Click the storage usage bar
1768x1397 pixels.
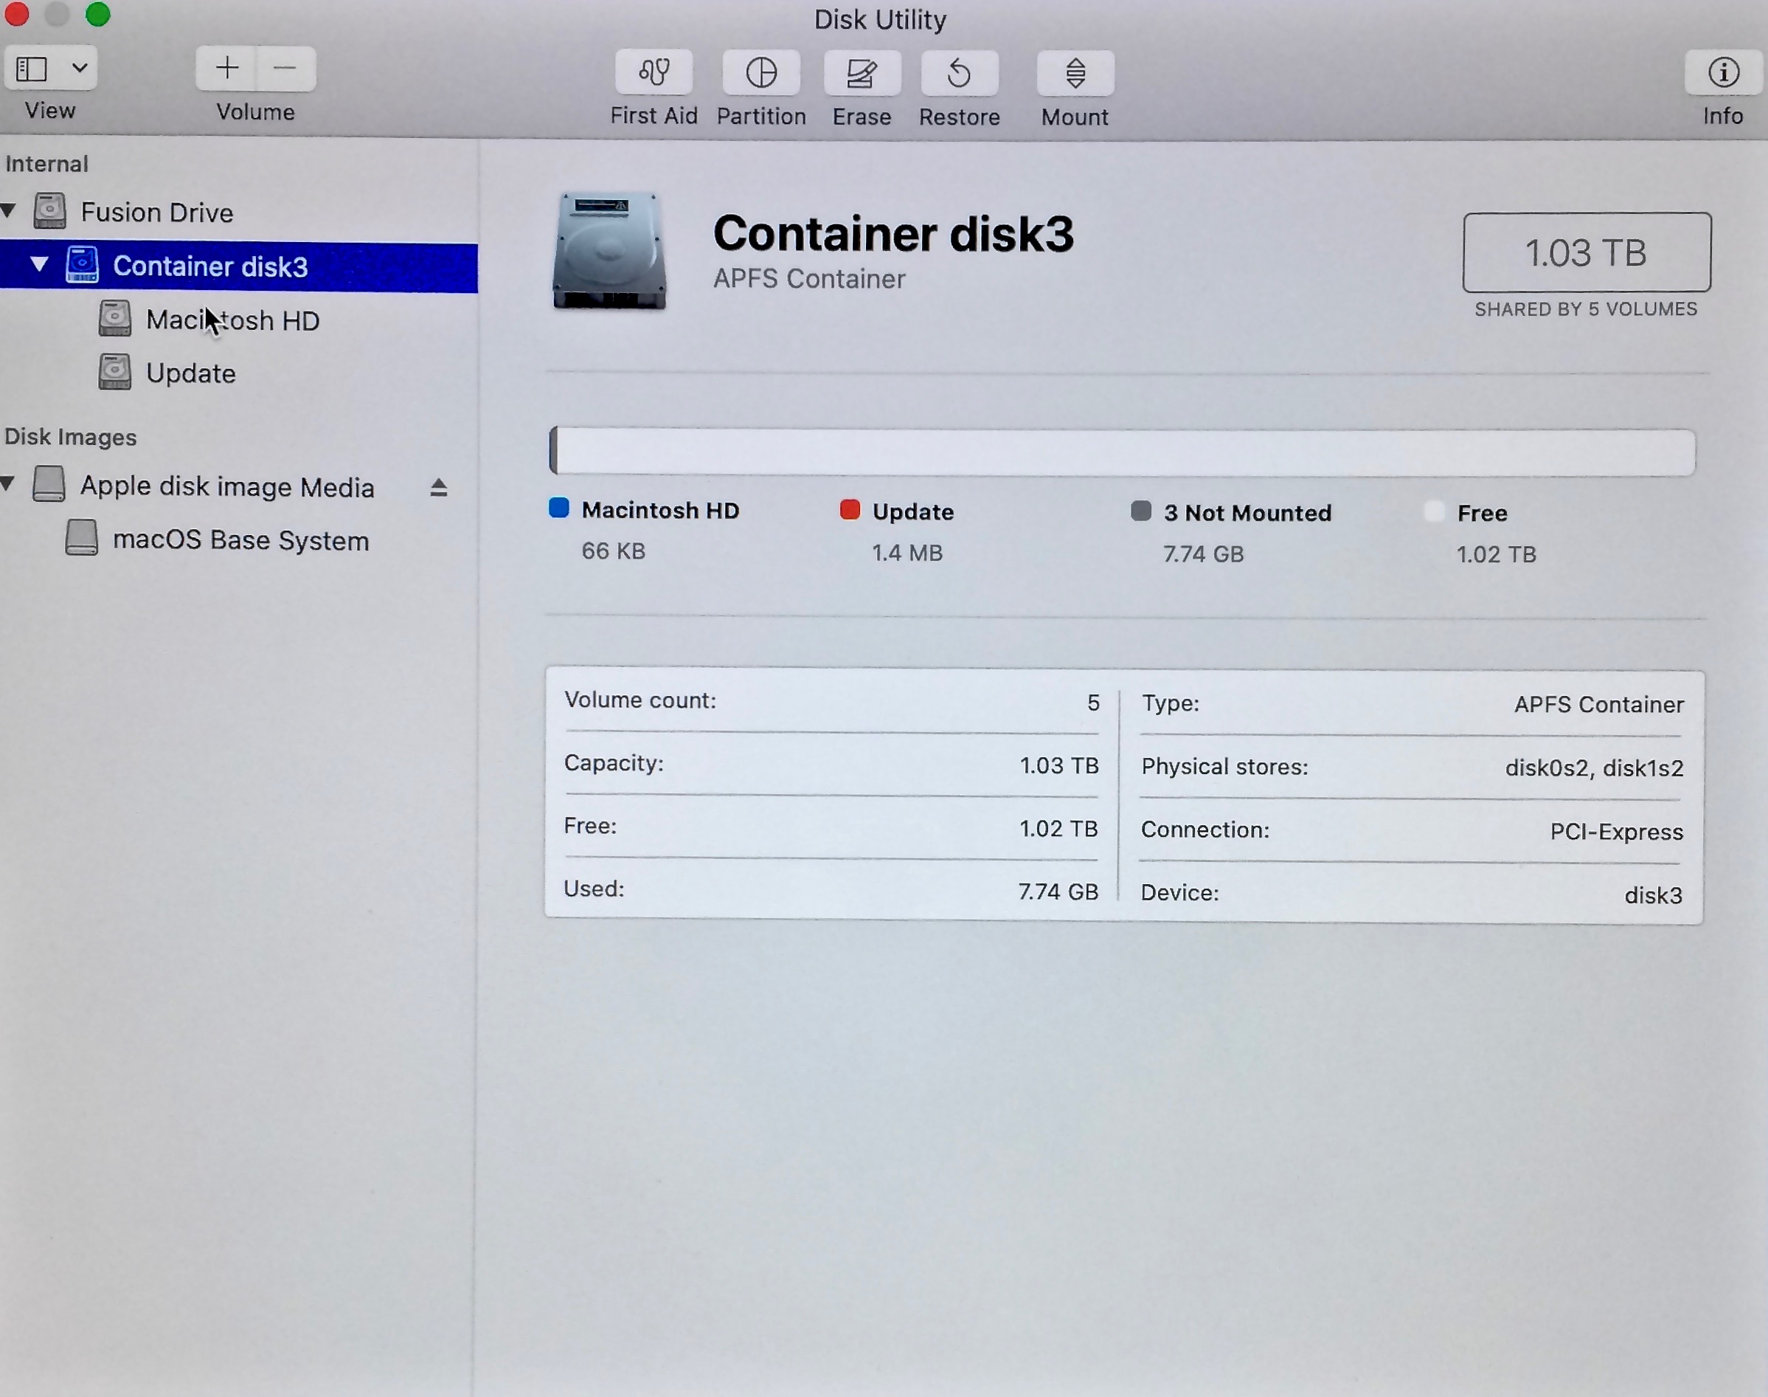tap(1121, 452)
